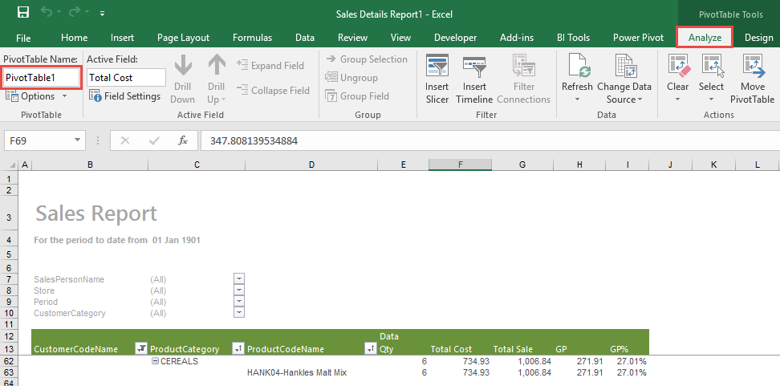
Task: Insert a Timeline
Action: (x=474, y=79)
